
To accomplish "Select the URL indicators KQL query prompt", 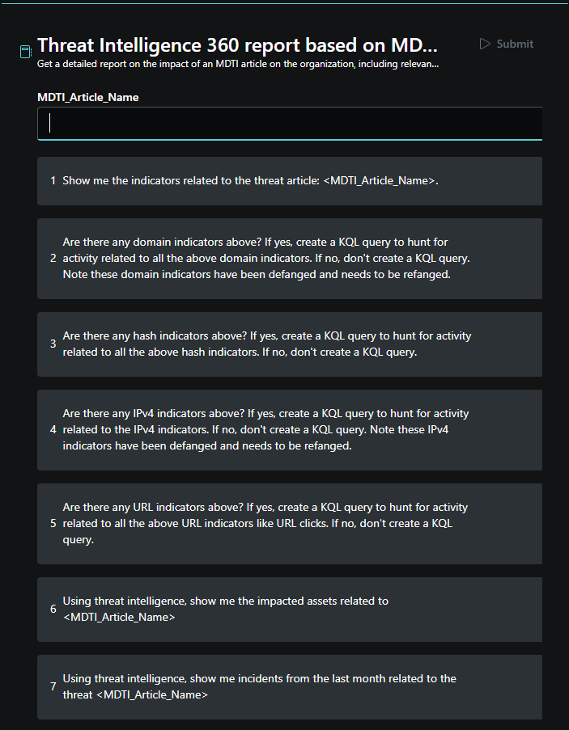I will (x=290, y=523).
